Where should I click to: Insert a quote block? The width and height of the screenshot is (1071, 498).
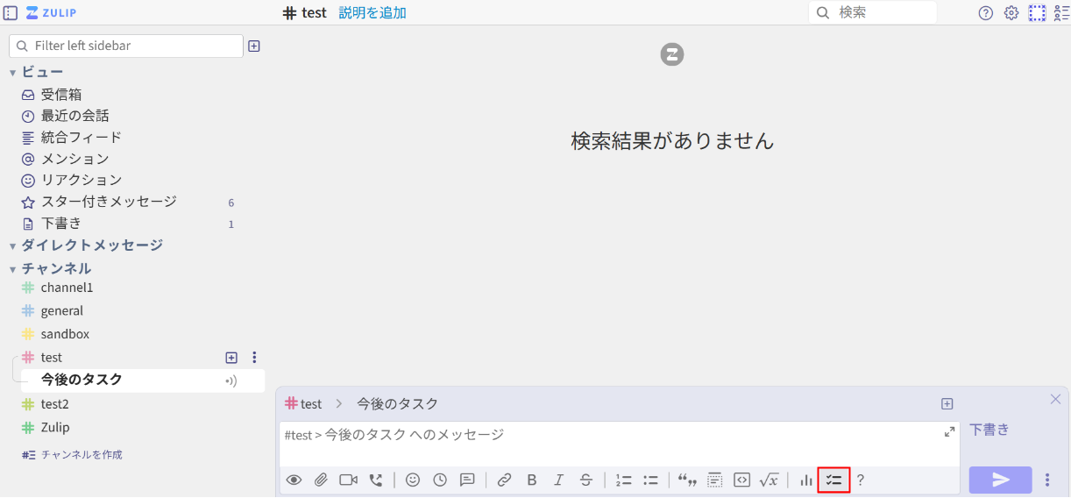[x=687, y=480]
